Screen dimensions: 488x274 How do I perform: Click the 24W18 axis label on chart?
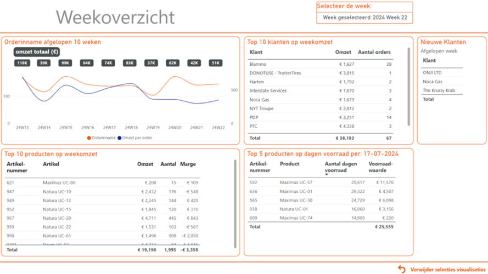click(x=131, y=128)
